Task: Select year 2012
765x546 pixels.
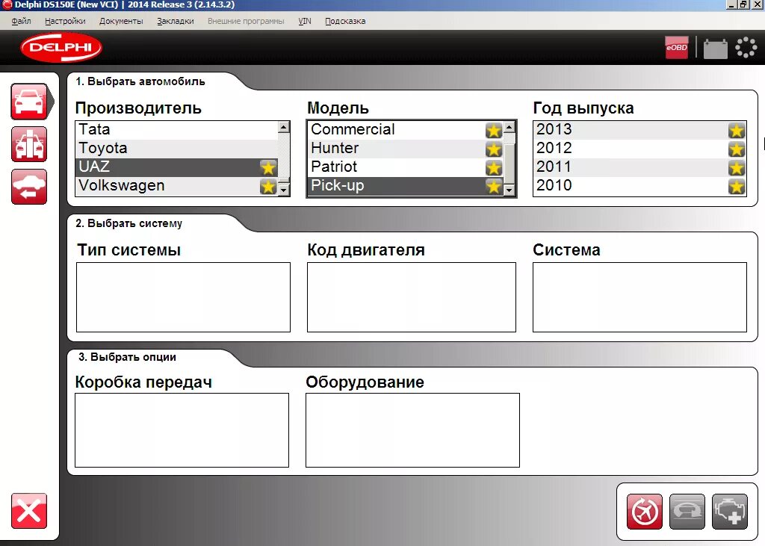Action: [x=639, y=149]
